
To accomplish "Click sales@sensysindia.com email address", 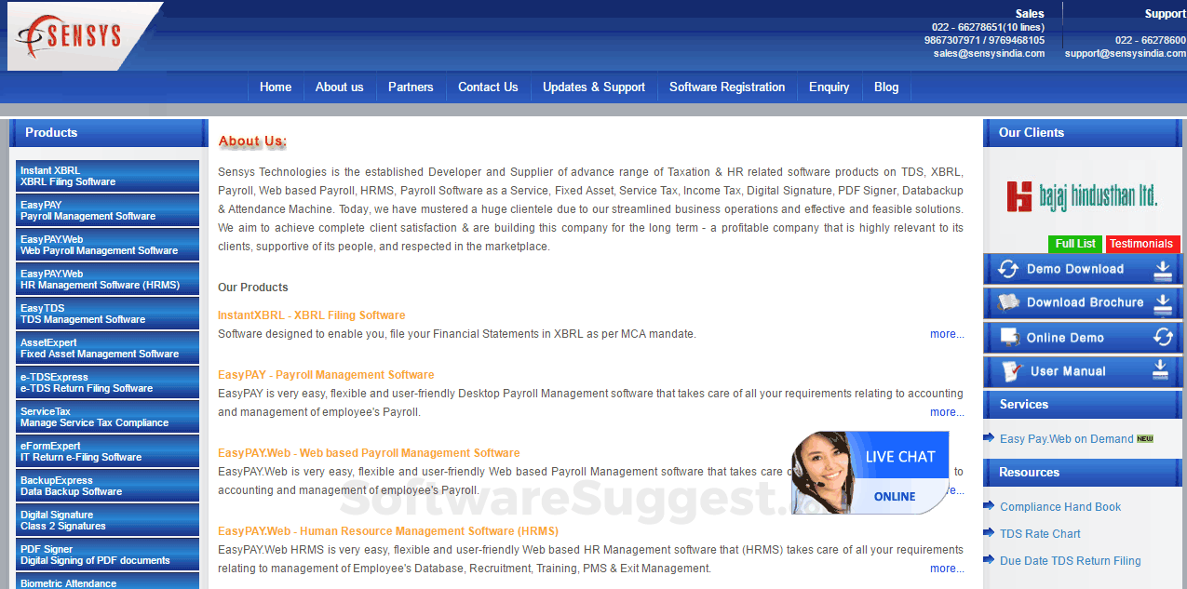I will [989, 54].
